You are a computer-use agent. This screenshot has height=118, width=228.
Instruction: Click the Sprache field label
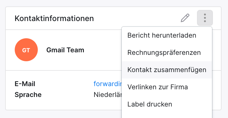(28, 94)
